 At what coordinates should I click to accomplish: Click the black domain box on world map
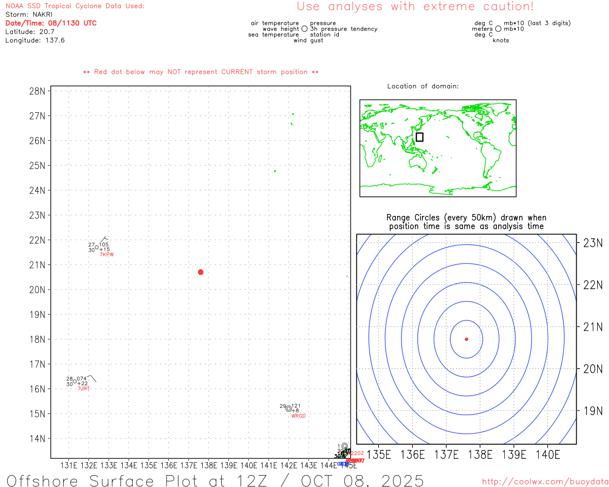(x=420, y=137)
